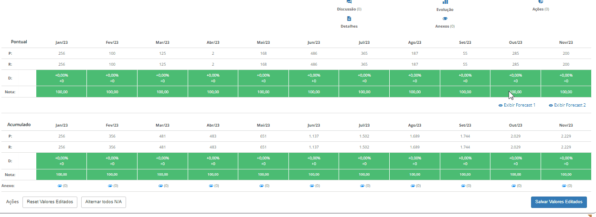Open the Evolução bar chart icon
Screen dimensions: 596x217
point(445,2)
